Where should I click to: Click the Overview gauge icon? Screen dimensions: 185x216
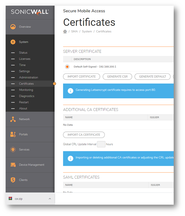point(13,27)
